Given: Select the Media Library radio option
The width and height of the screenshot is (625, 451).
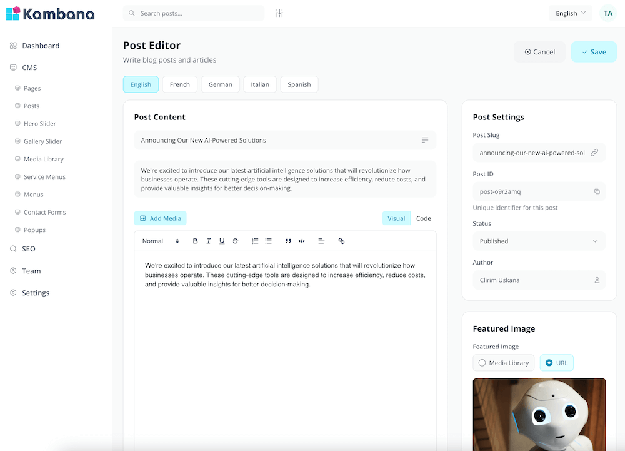Looking at the screenshot, I should point(503,363).
